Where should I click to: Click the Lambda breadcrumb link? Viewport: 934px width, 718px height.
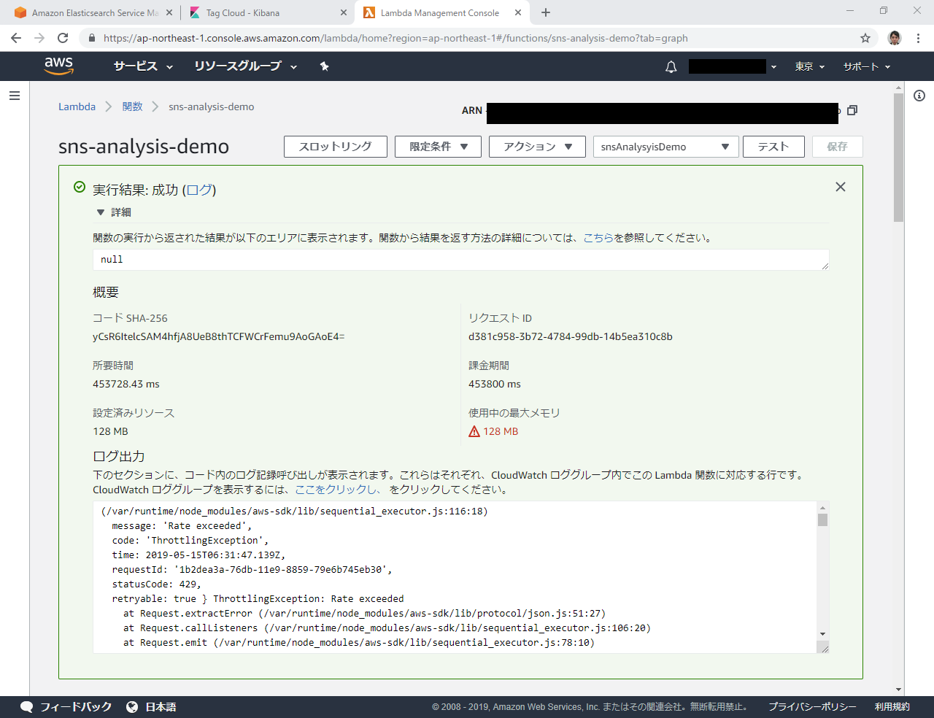click(x=77, y=107)
